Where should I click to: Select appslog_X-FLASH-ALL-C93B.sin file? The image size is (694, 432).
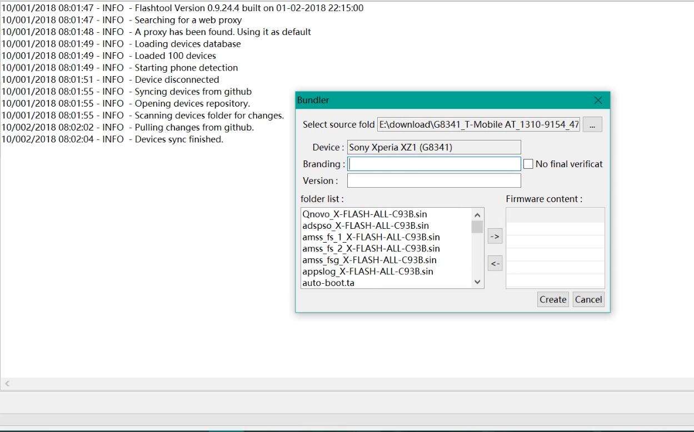tap(368, 272)
